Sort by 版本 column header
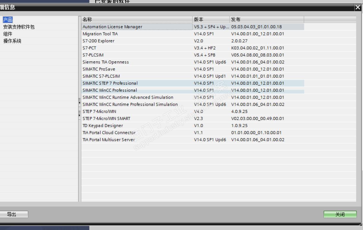 point(211,20)
